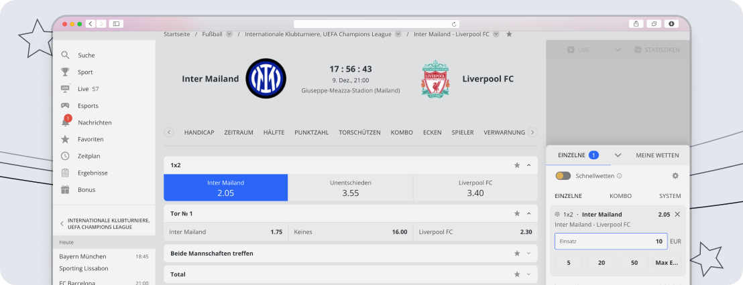Switch to MEINE WETTEN tab
Viewport: 743px width, 285px height.
pyautogui.click(x=657, y=155)
